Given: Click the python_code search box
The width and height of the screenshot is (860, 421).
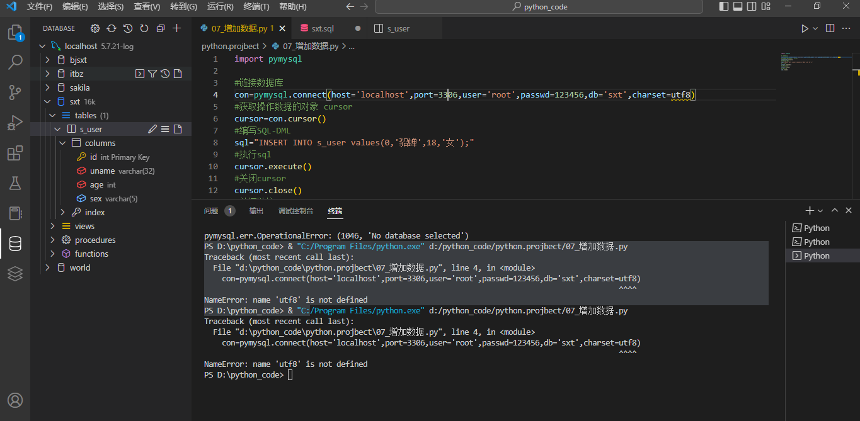Looking at the screenshot, I should coord(539,7).
